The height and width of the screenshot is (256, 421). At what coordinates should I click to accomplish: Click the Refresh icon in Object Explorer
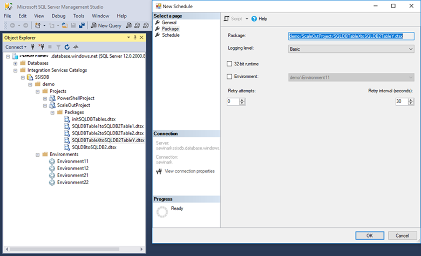pos(67,47)
